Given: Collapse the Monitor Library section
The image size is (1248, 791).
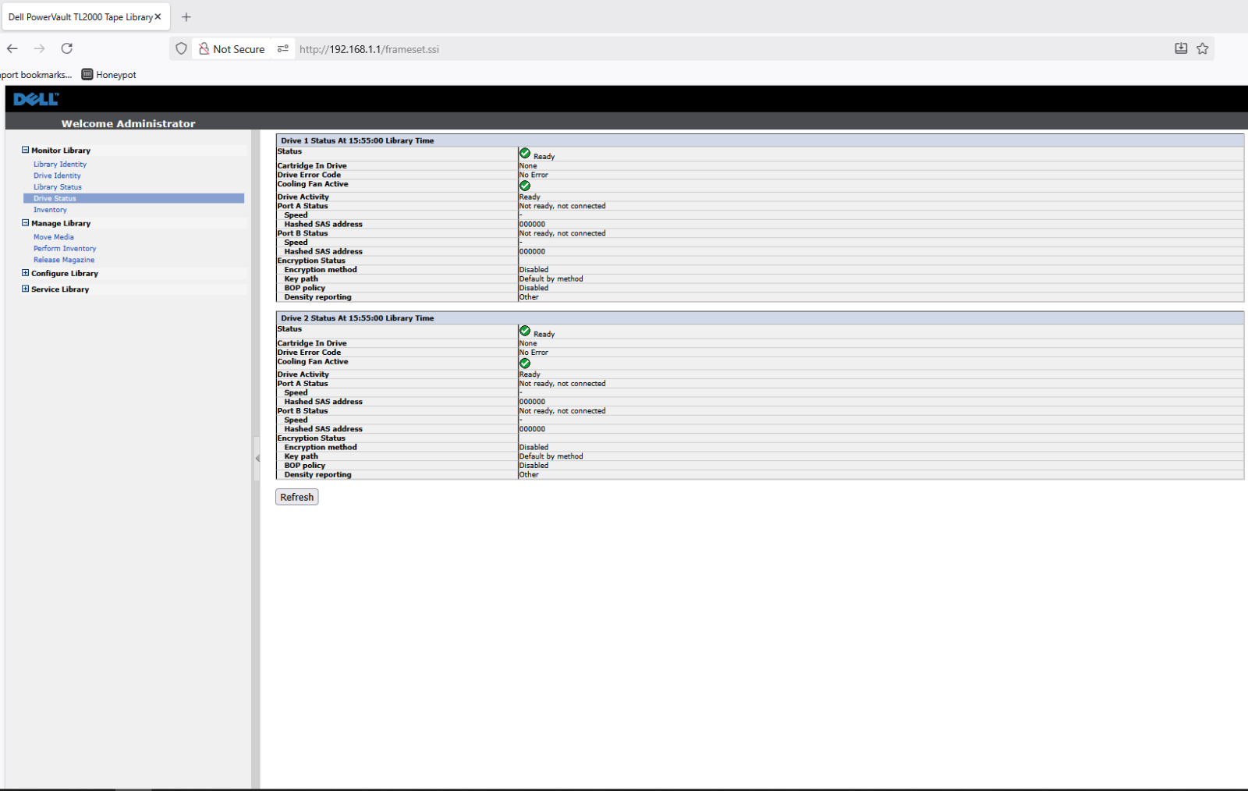Looking at the screenshot, I should (x=26, y=150).
